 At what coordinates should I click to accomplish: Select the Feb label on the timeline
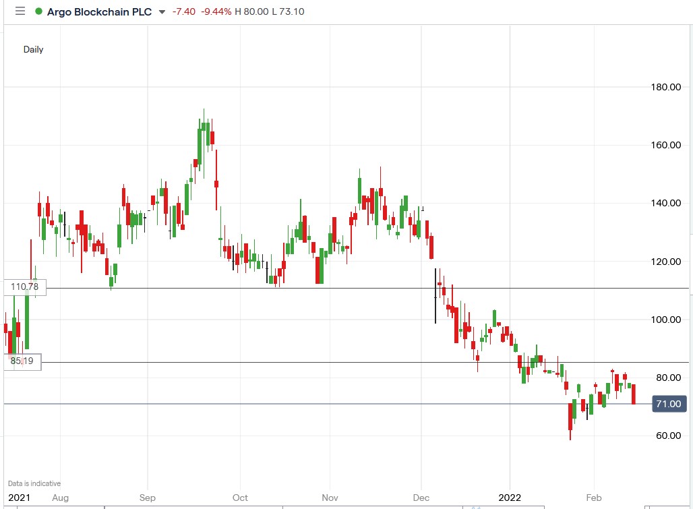tap(593, 498)
